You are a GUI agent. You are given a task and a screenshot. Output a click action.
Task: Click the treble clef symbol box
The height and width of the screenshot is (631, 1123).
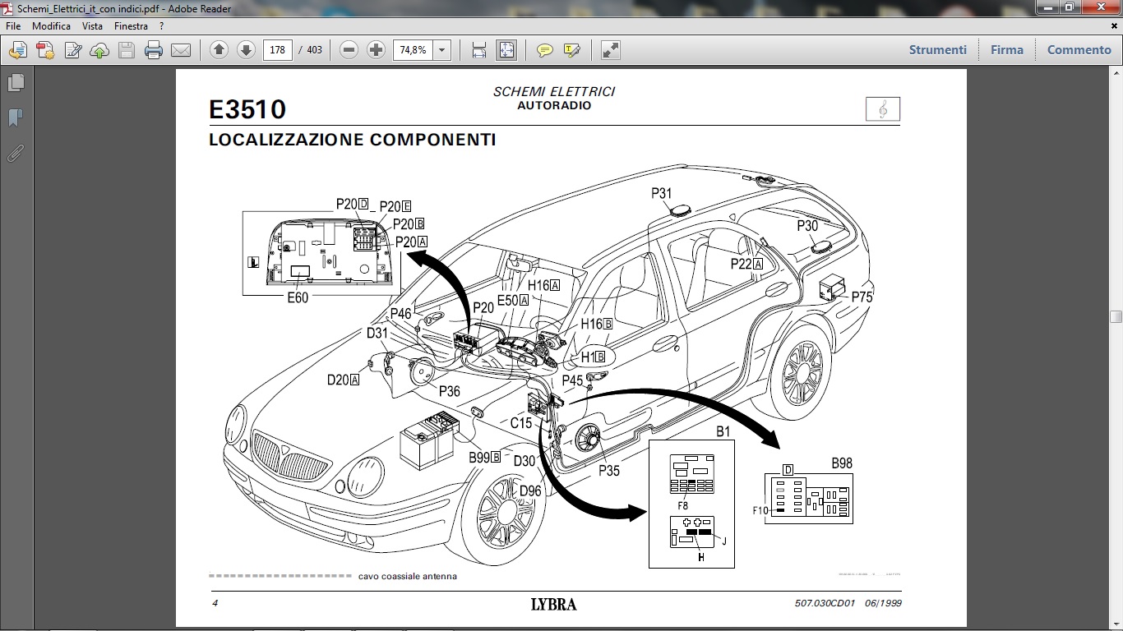[883, 109]
